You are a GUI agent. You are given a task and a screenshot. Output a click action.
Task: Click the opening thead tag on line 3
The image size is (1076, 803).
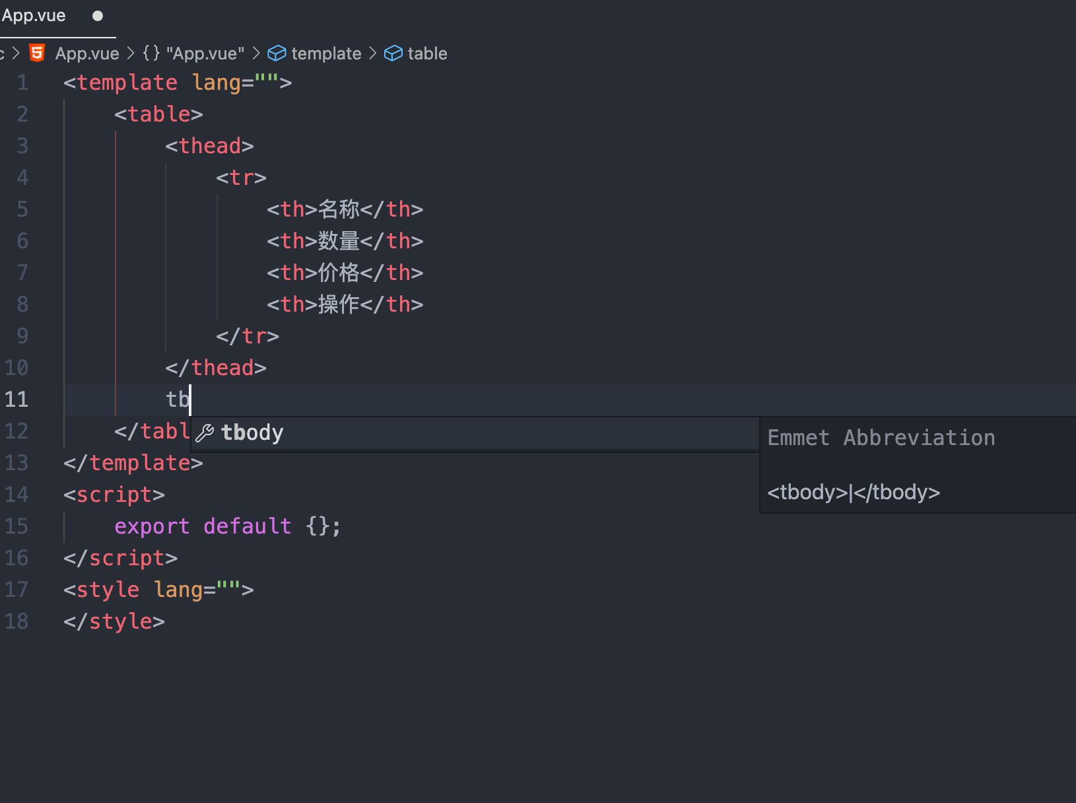click(209, 145)
